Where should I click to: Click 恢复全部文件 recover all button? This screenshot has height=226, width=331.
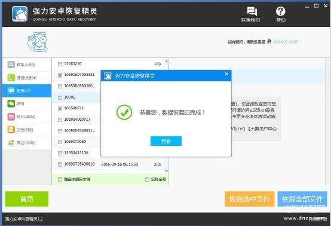302,199
